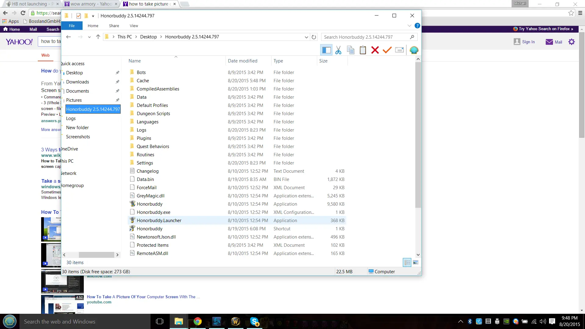Open Customize Quick Access Toolbar dropdown
The width and height of the screenshot is (585, 329).
(93, 16)
